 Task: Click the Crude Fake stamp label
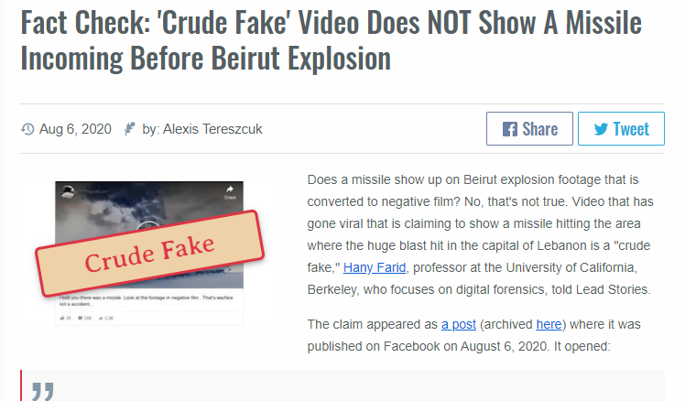tap(150, 254)
